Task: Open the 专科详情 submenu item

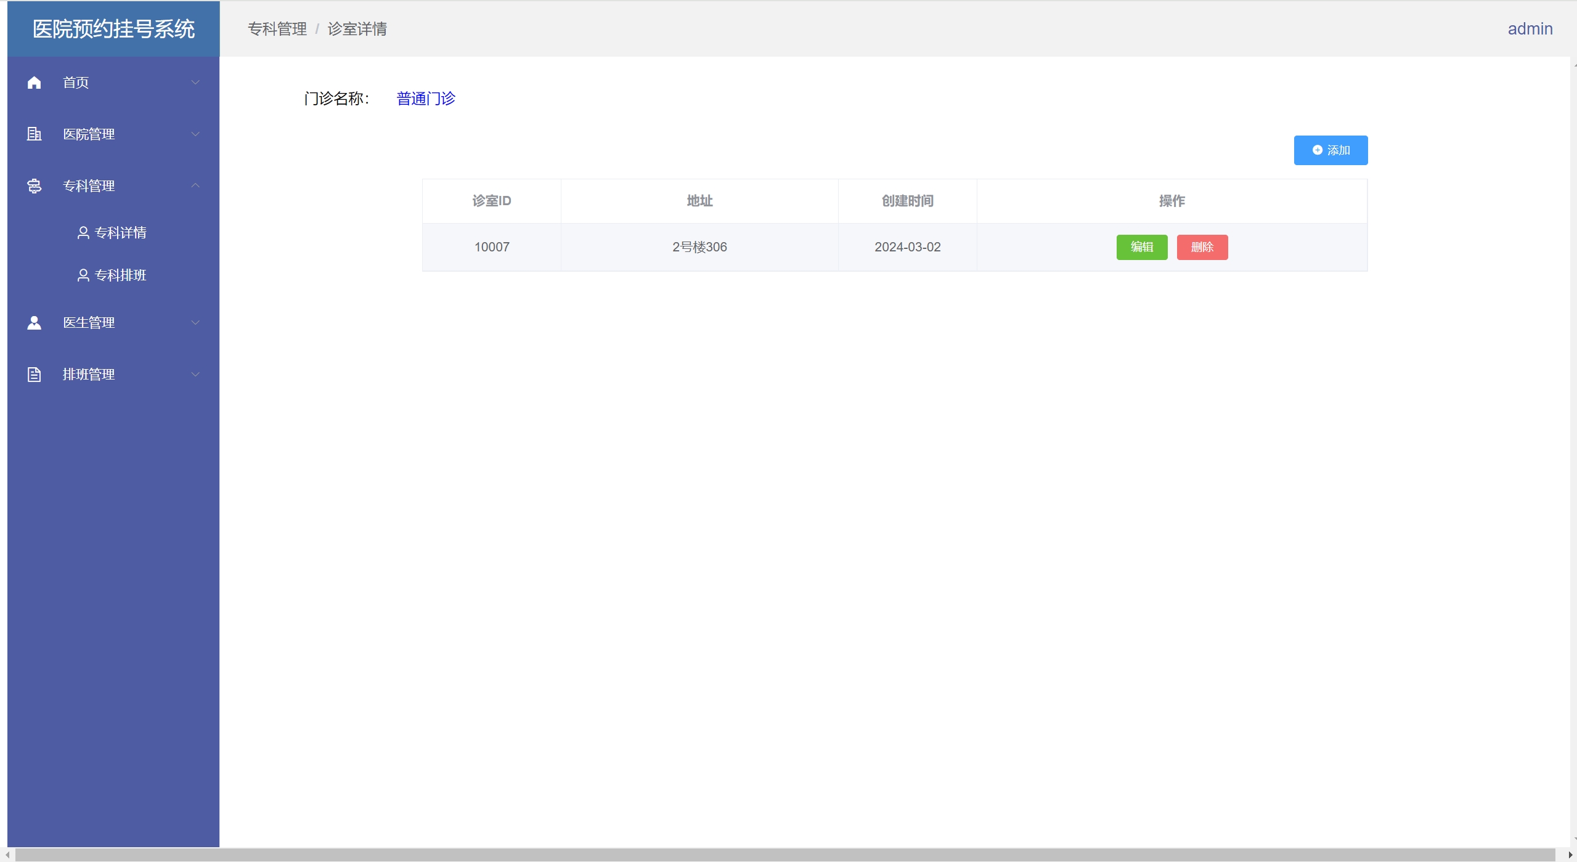Action: click(120, 232)
